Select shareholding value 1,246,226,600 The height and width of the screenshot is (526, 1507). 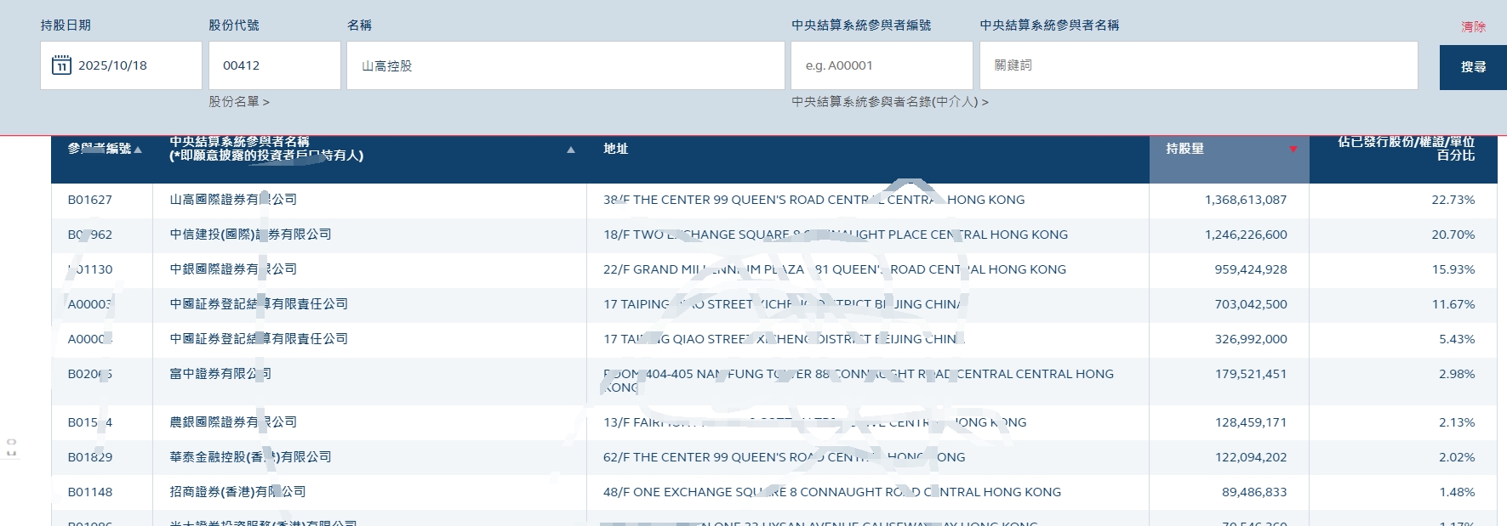(1246, 235)
